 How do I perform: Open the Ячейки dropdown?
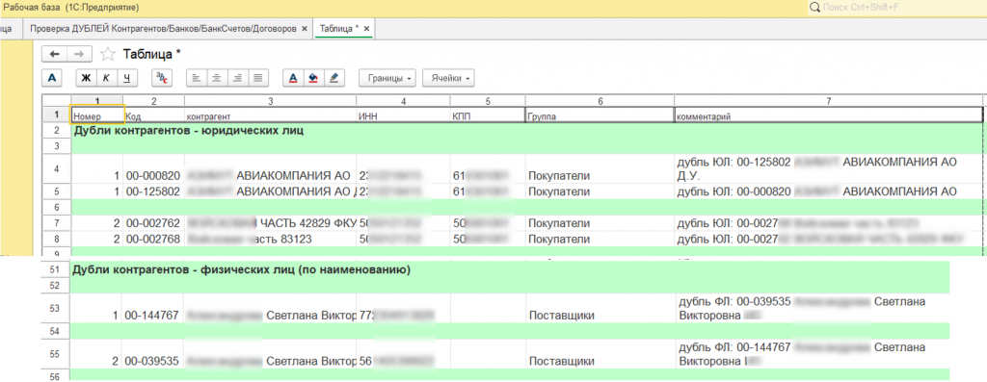tap(448, 78)
